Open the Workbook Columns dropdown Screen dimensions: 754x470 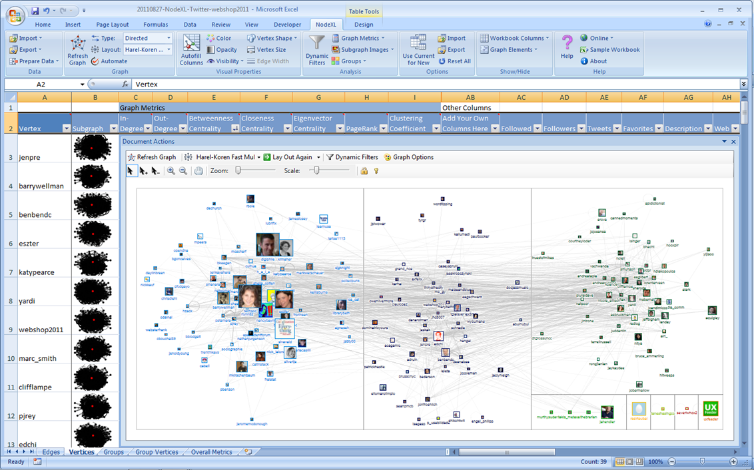[514, 38]
